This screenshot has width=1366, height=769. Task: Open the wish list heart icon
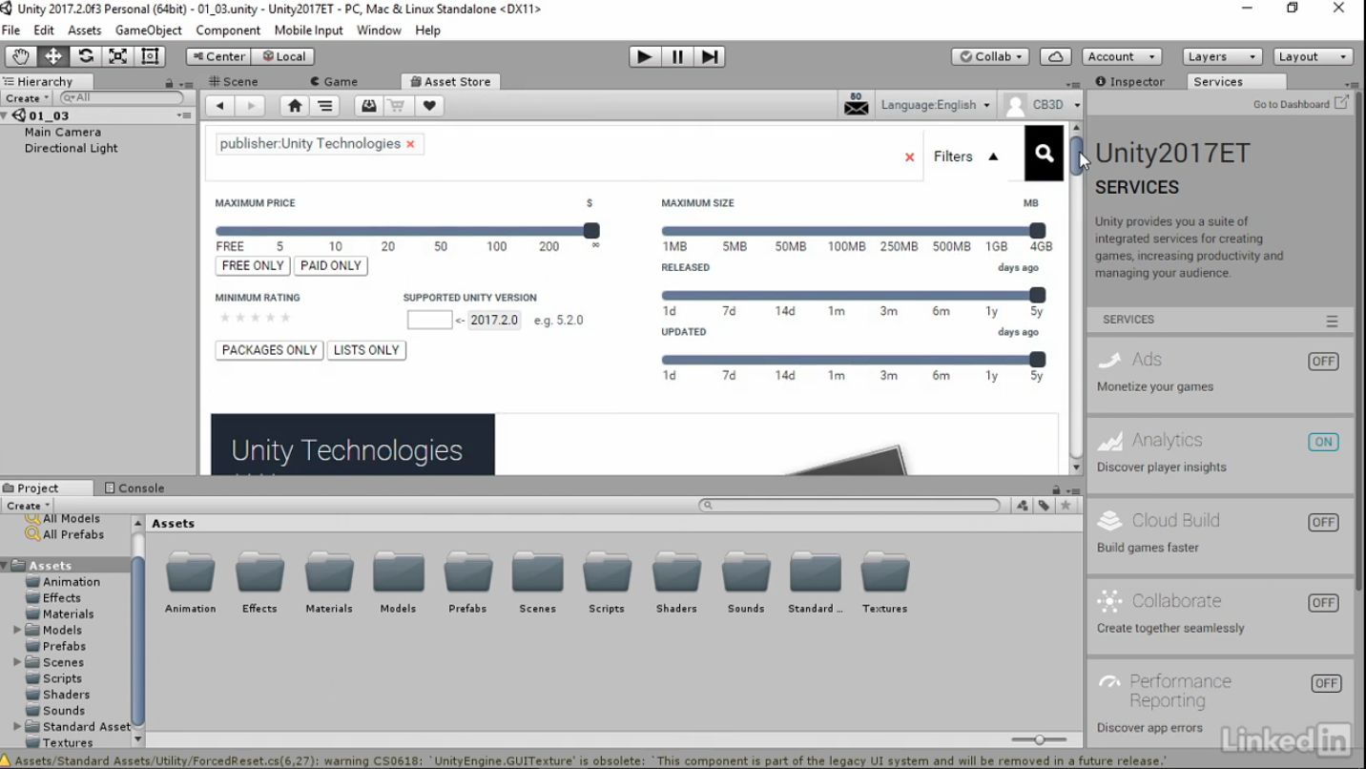(x=429, y=106)
